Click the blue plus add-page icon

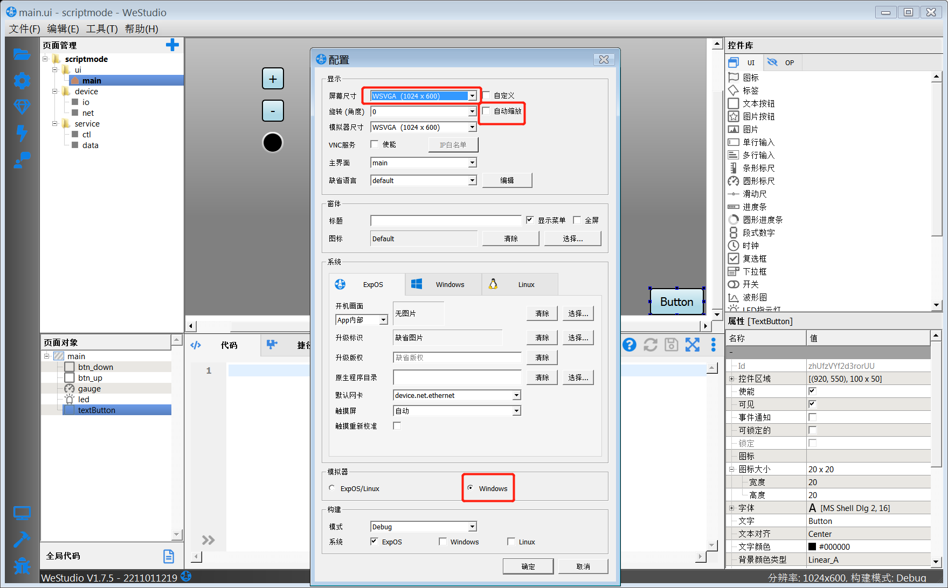172,45
